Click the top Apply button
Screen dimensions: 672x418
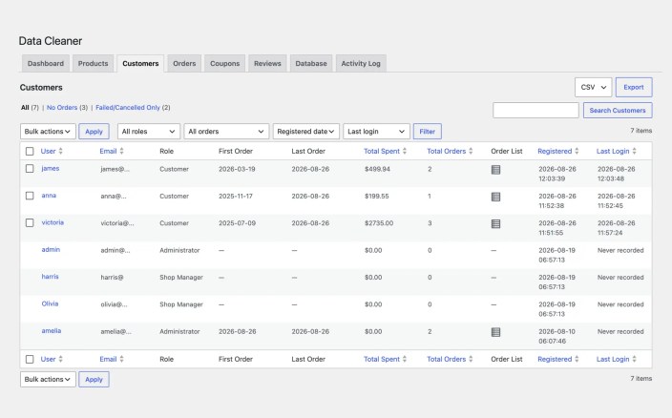click(94, 132)
